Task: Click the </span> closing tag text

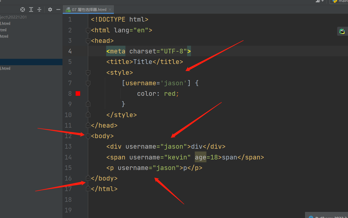Action: pos(251,157)
